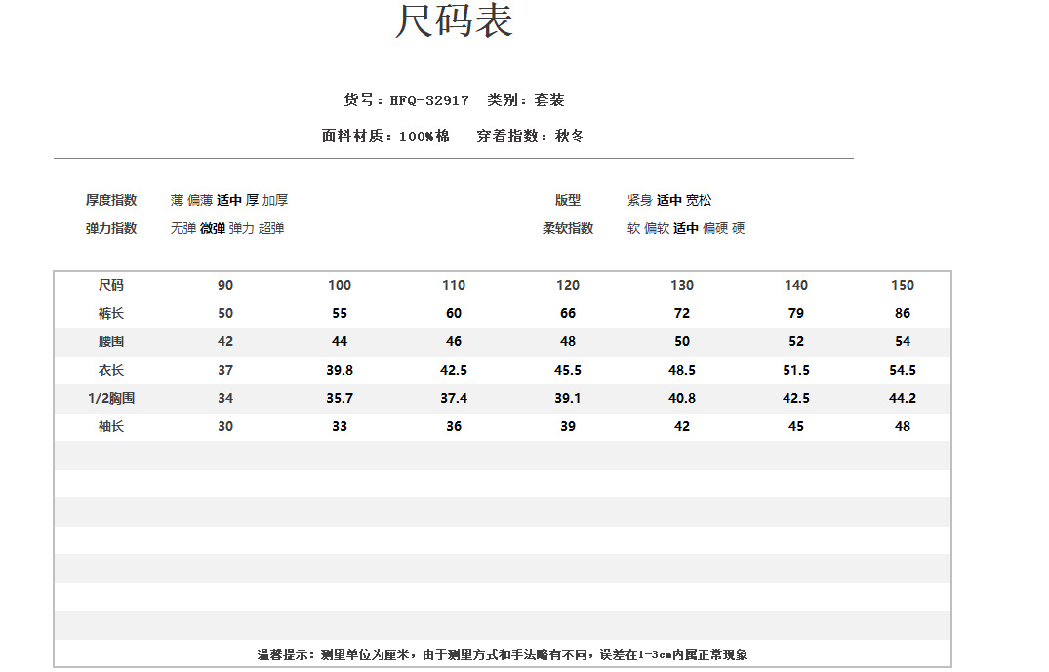This screenshot has height=672, width=1049.
Task: Select 偏薄 in the 厚度指数 row
Action: pos(200,200)
